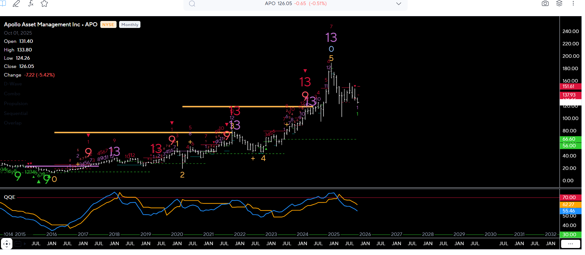The height and width of the screenshot is (255, 585).
Task: Click the pencil drawing tool icon
Action: [16, 3]
